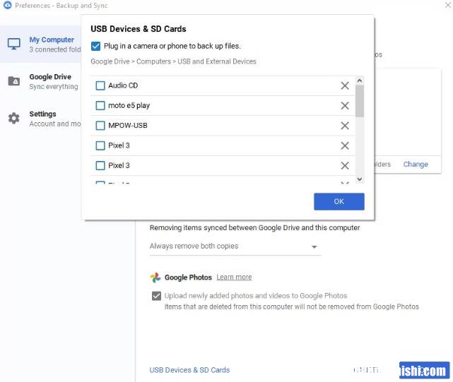Image resolution: width=453 pixels, height=382 pixels.
Task: Click the MPOW-USB label
Action: pyautogui.click(x=128, y=126)
